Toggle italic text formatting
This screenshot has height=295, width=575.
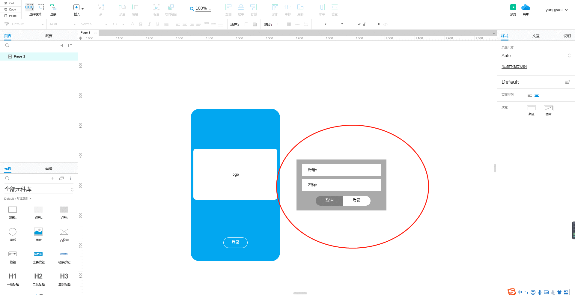click(149, 24)
